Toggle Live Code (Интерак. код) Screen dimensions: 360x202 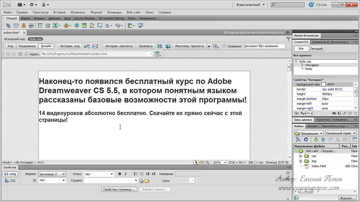coord(70,46)
